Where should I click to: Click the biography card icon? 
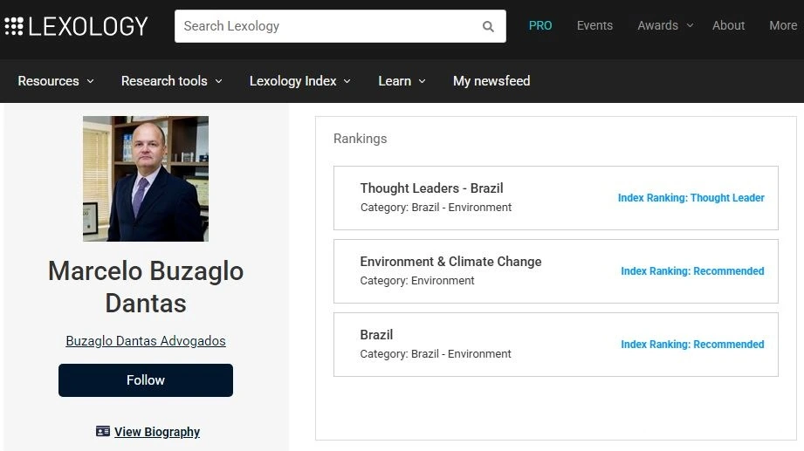click(x=102, y=431)
